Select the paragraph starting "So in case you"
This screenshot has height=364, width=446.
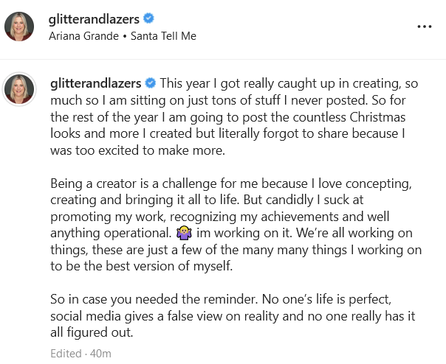(x=233, y=315)
